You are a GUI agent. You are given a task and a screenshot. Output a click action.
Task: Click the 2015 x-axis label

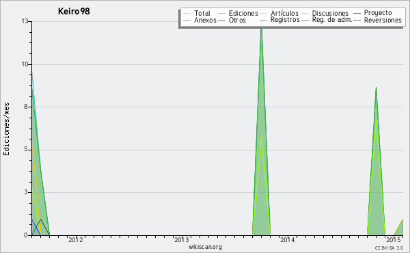point(394,239)
